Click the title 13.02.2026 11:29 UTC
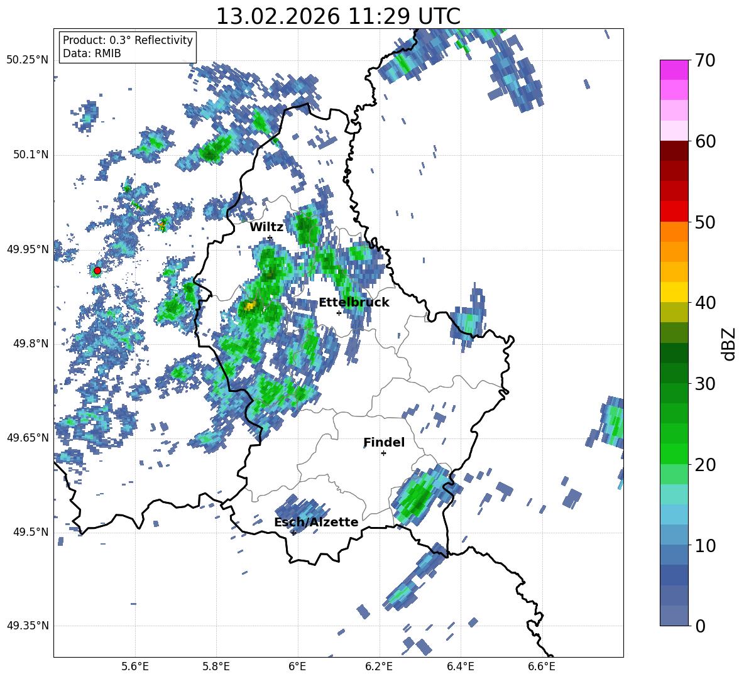The width and height of the screenshot is (744, 679). pos(338,16)
